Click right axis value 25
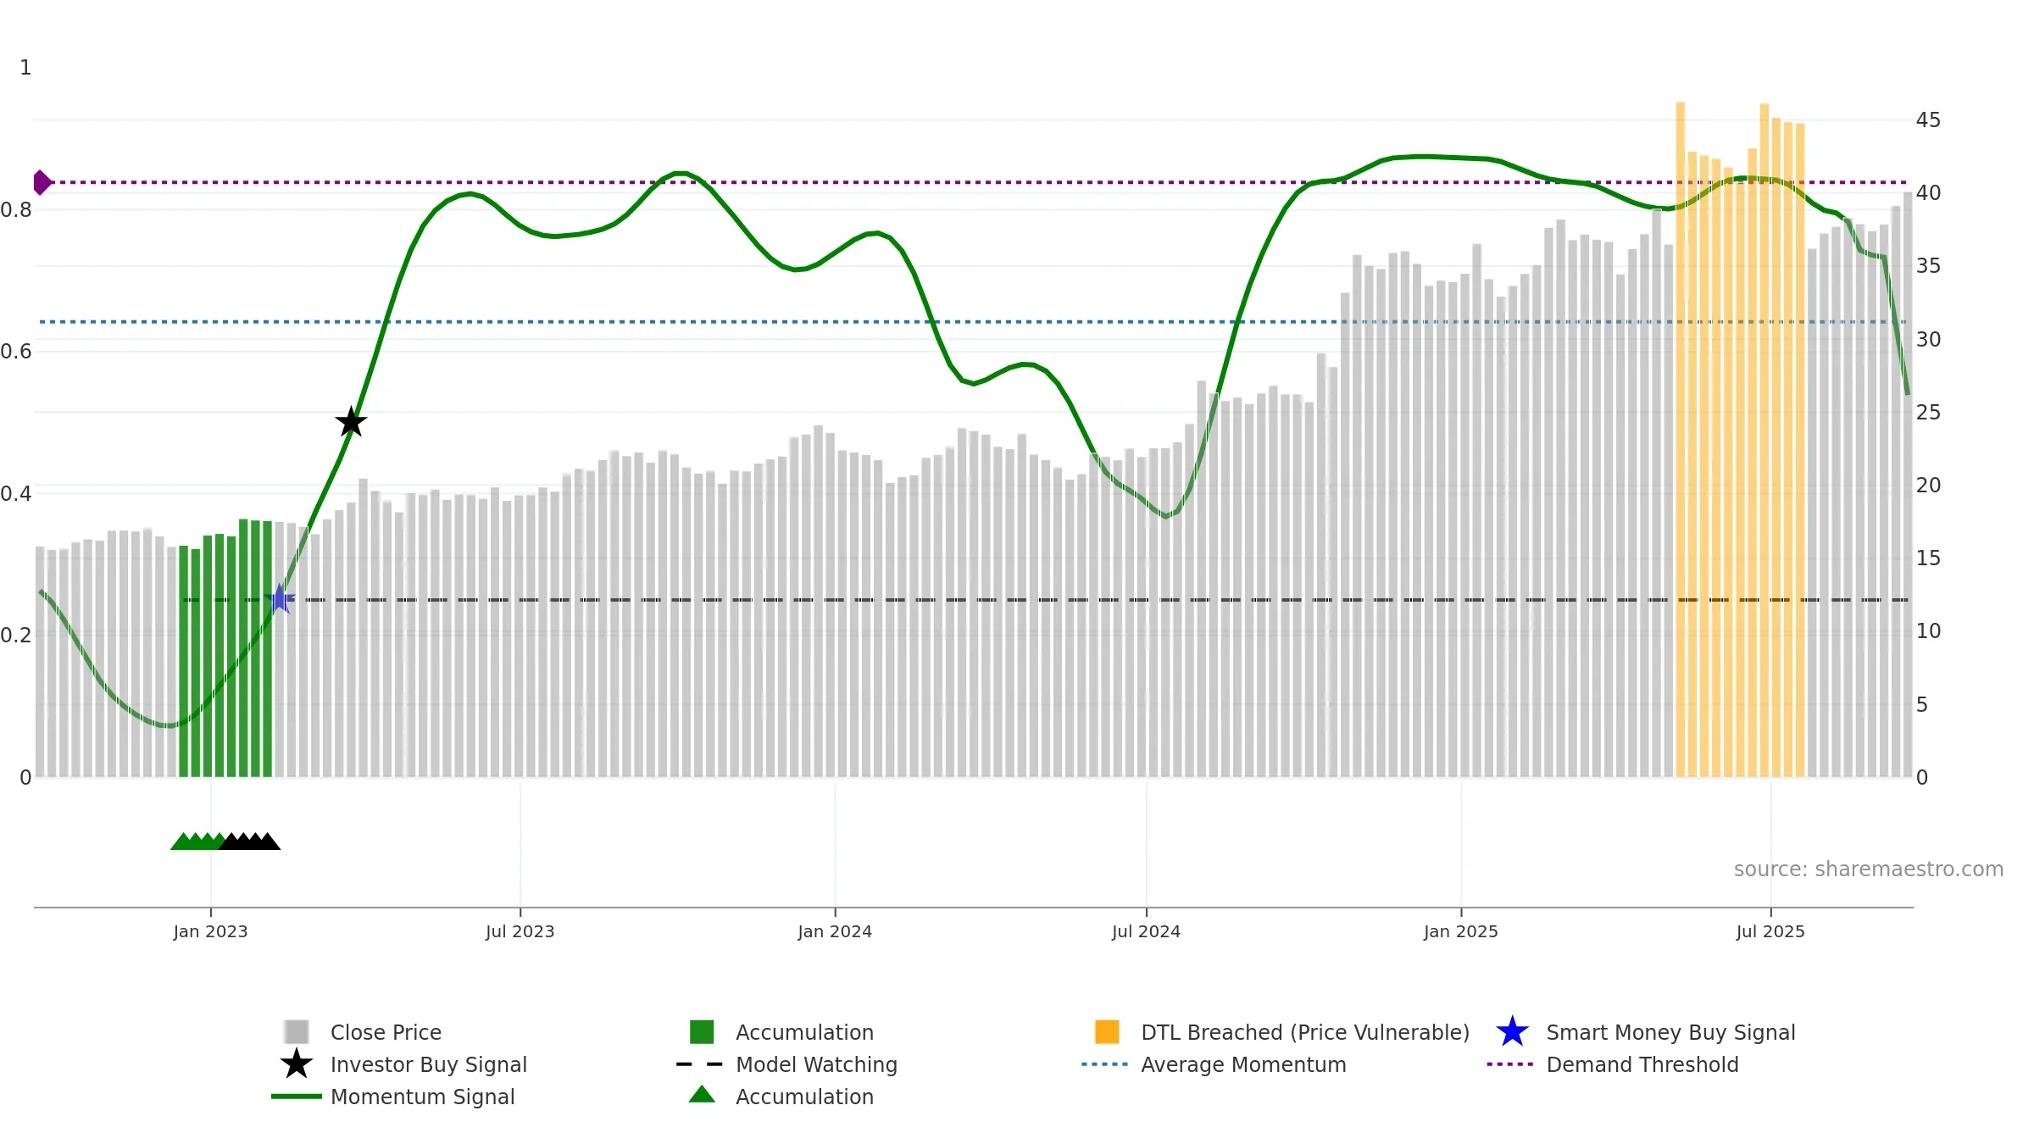The height and width of the screenshot is (1144, 2034). [1928, 412]
